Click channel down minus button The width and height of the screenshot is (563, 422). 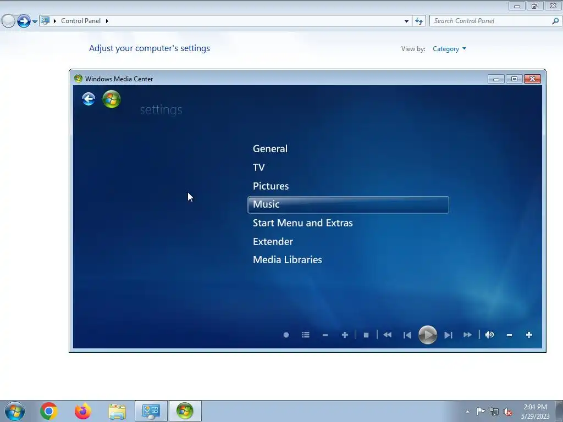coord(325,335)
